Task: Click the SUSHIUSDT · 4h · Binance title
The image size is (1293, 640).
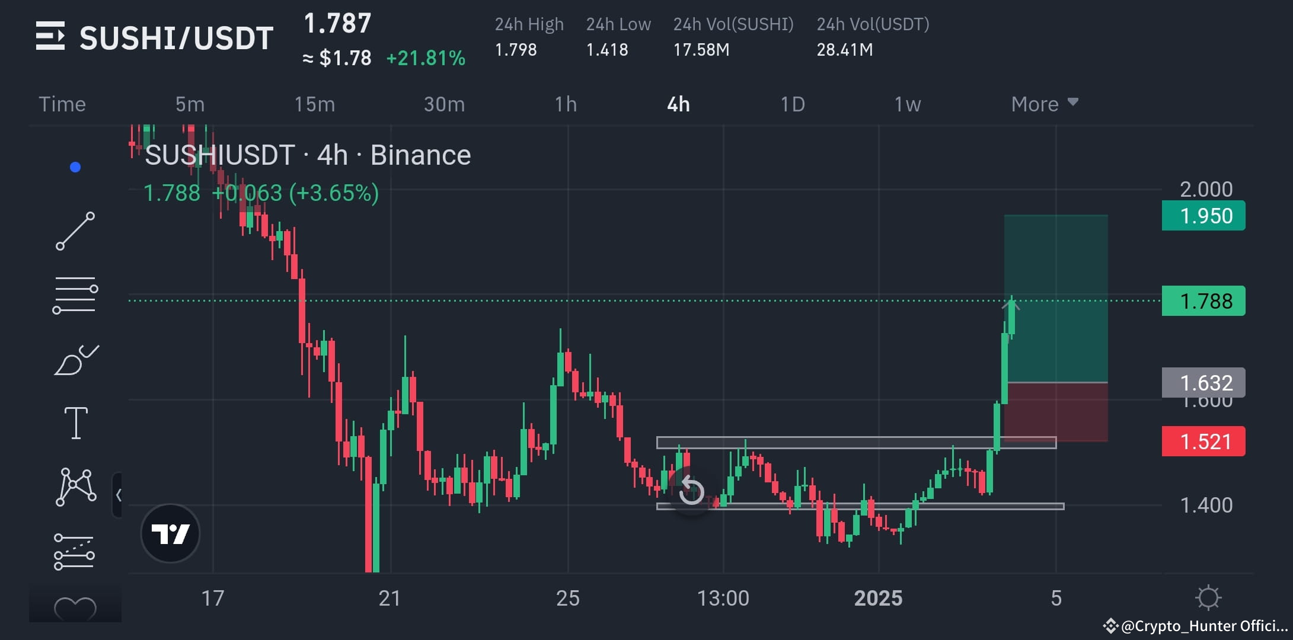Action: coord(307,155)
